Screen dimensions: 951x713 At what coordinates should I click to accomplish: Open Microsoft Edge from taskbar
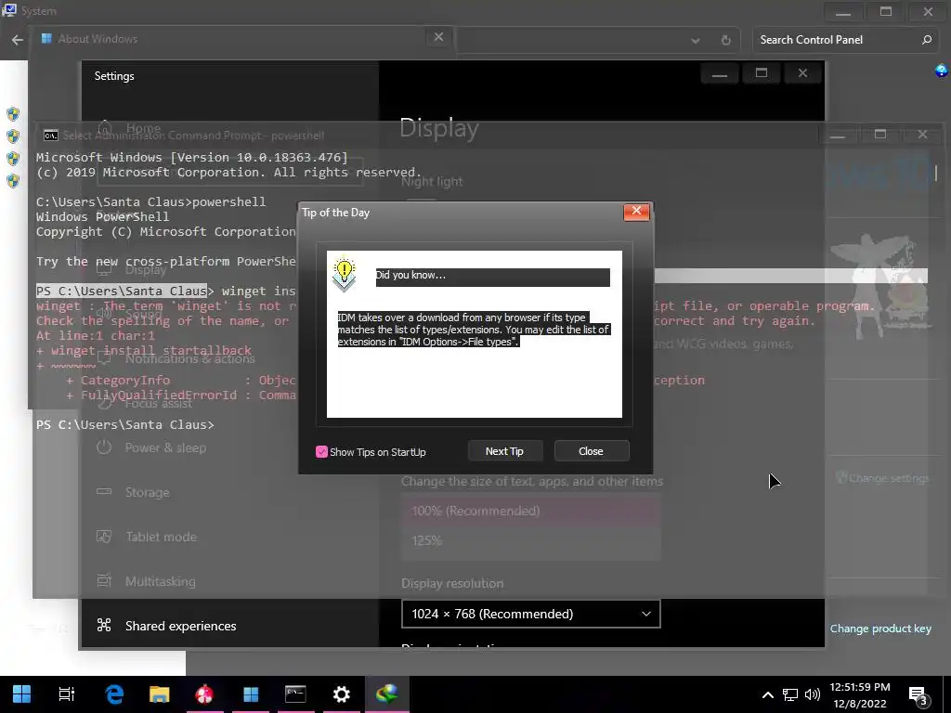pyautogui.click(x=114, y=694)
